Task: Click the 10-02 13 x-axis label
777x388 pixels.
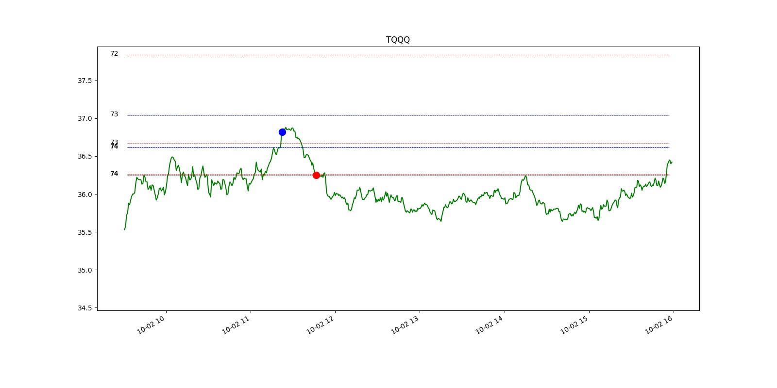Action: click(x=405, y=325)
